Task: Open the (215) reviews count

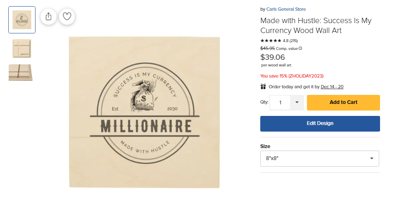Action: tap(293, 41)
